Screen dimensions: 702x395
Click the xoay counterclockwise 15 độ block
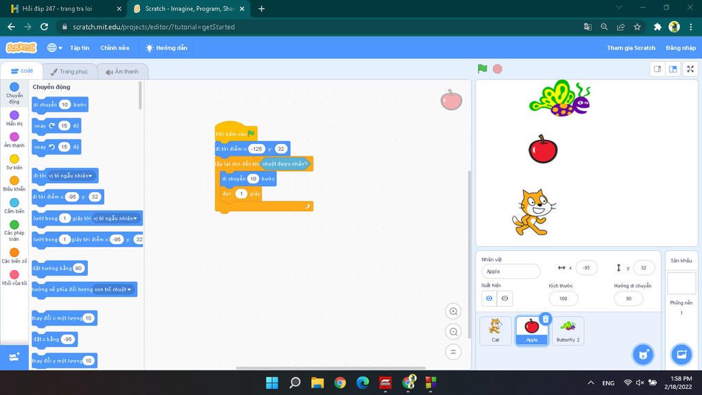coord(56,147)
